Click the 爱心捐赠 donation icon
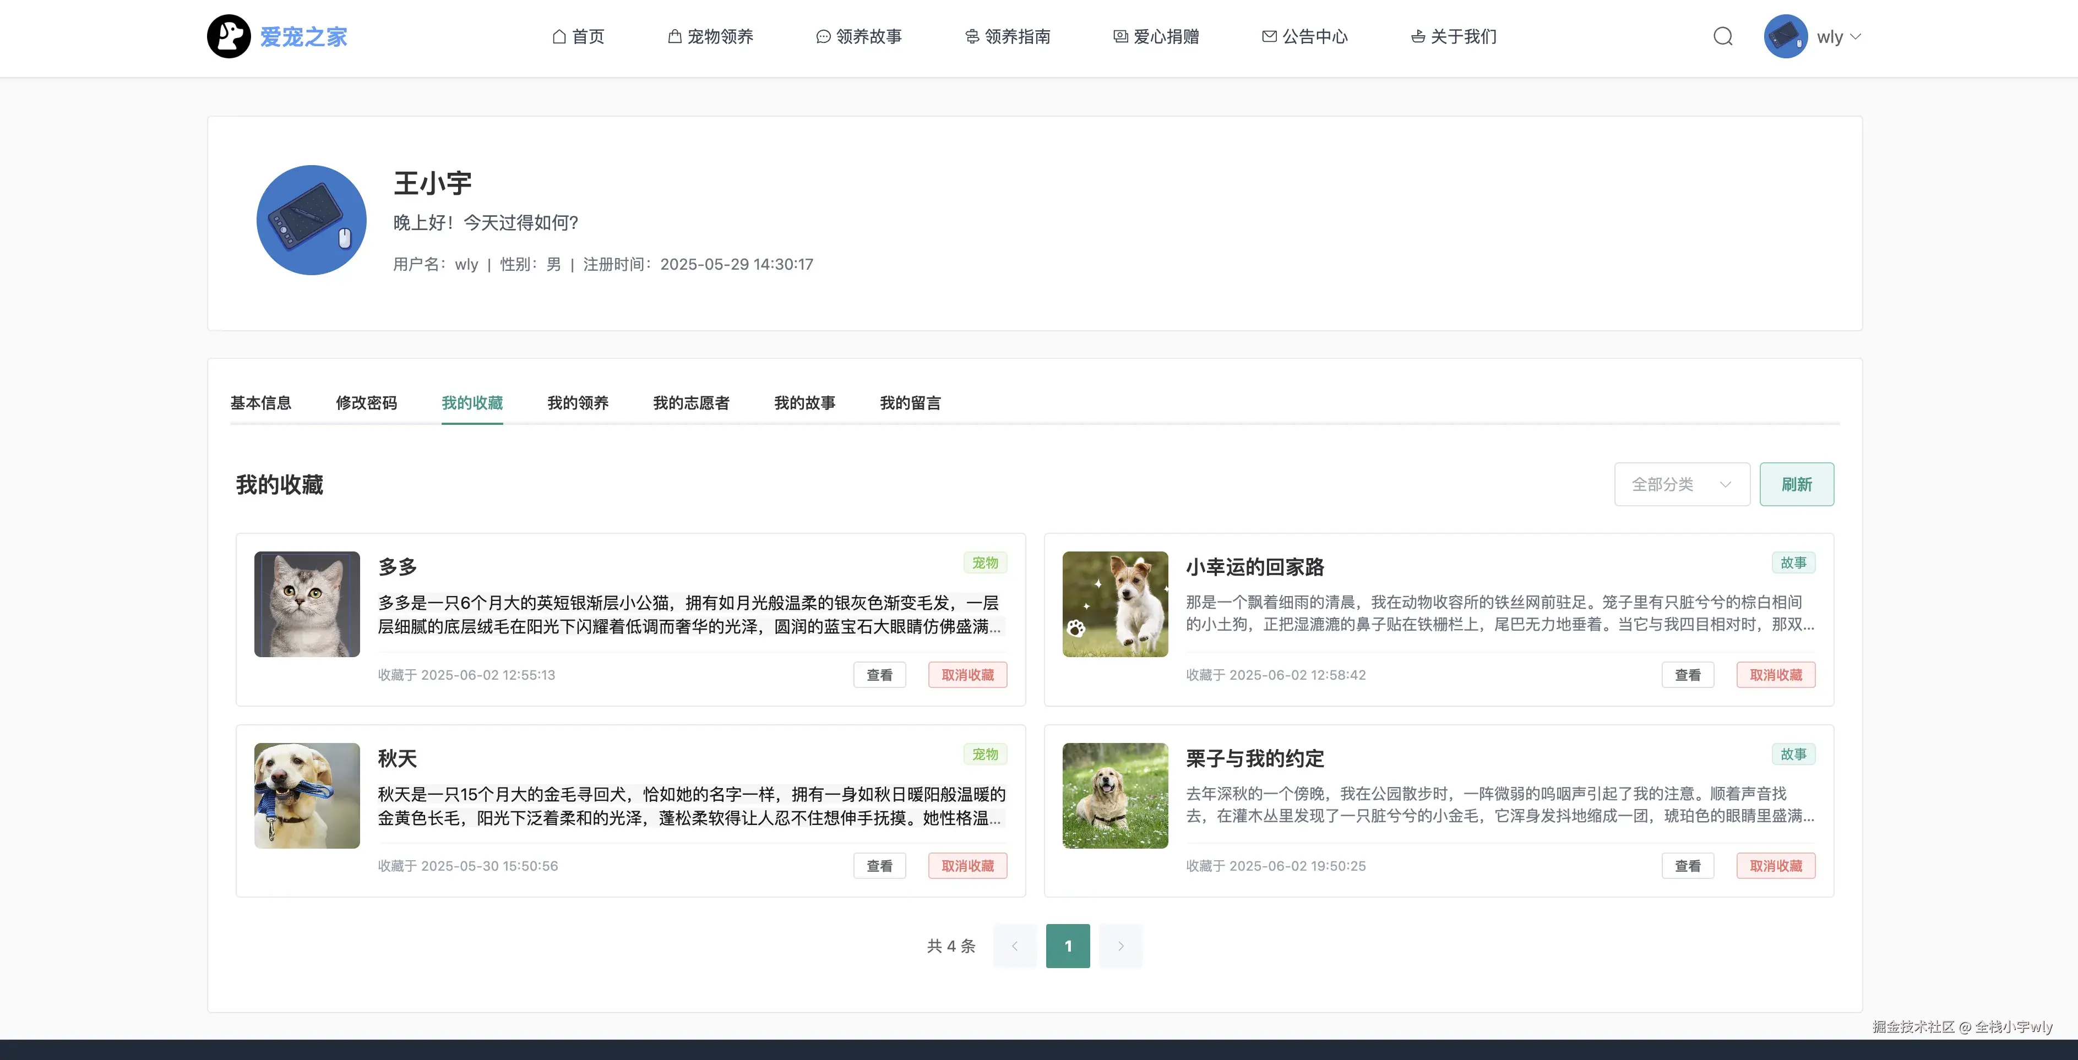The image size is (2078, 1060). pos(1120,36)
